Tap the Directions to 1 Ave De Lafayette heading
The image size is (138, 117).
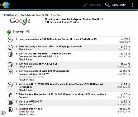(74, 19)
